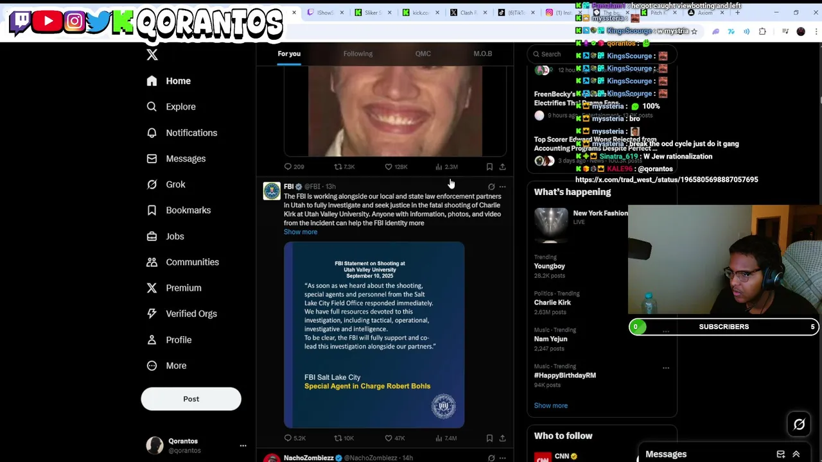
Task: Repost the top post (7.3K reposts)
Action: [x=338, y=167]
